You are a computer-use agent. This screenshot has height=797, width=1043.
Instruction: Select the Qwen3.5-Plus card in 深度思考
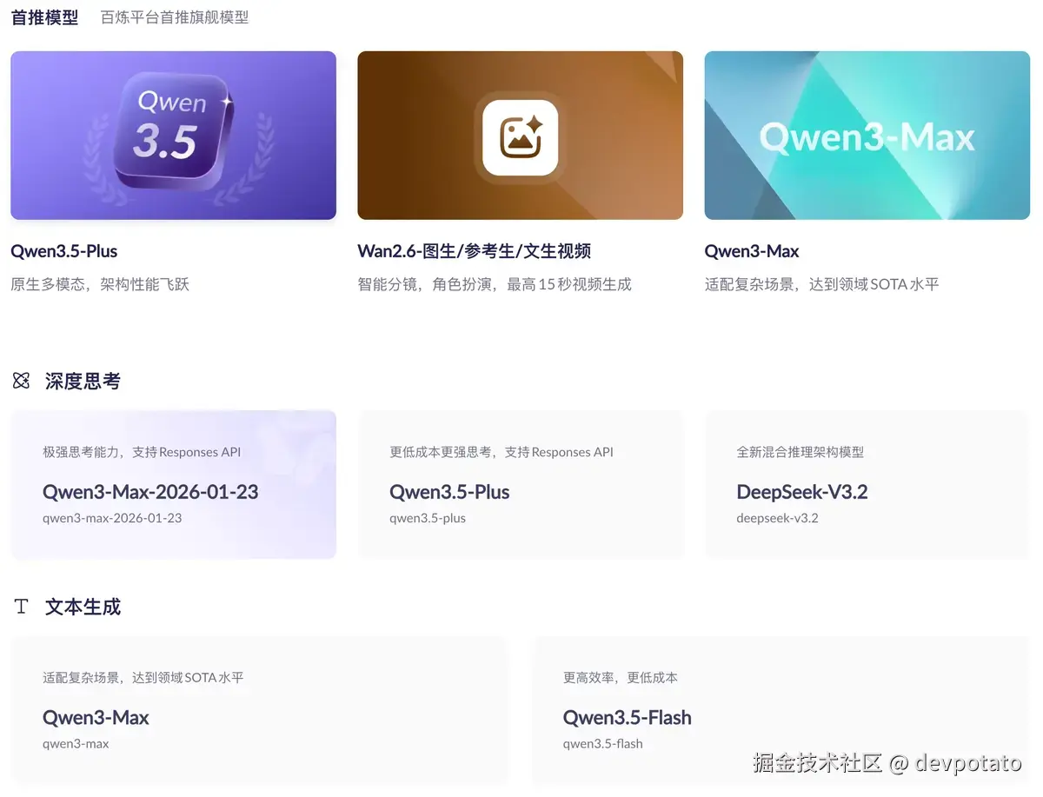520,484
